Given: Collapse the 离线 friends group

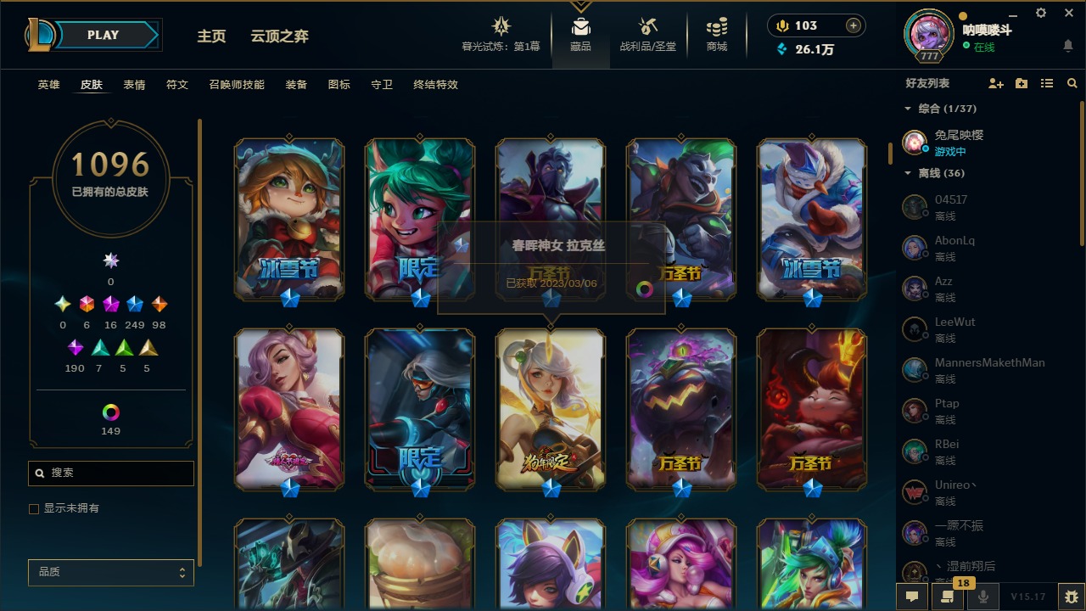Looking at the screenshot, I should coord(908,173).
